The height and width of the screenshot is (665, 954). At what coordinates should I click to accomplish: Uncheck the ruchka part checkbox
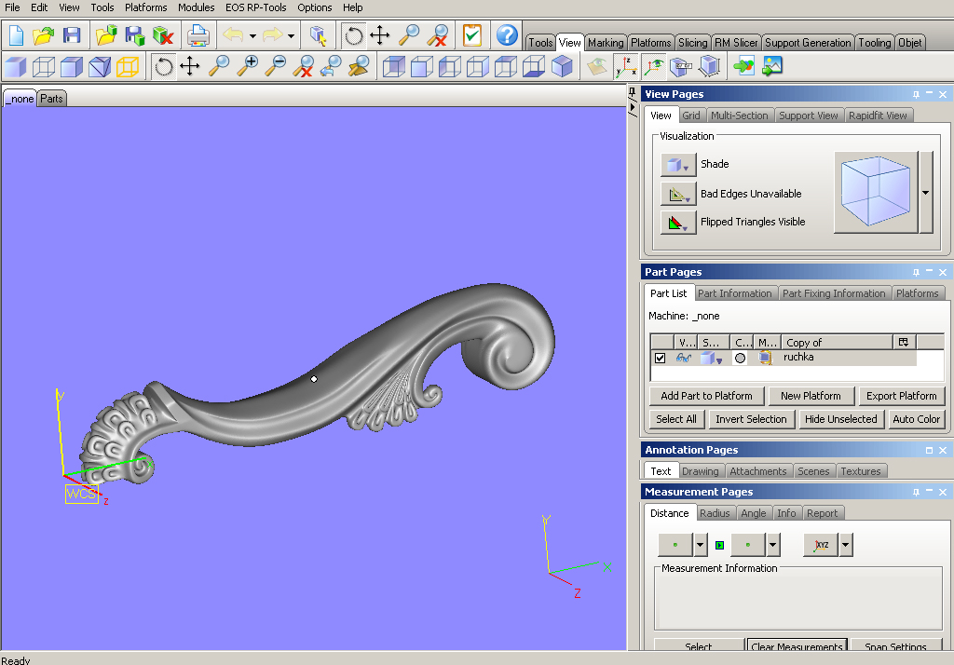click(x=661, y=358)
